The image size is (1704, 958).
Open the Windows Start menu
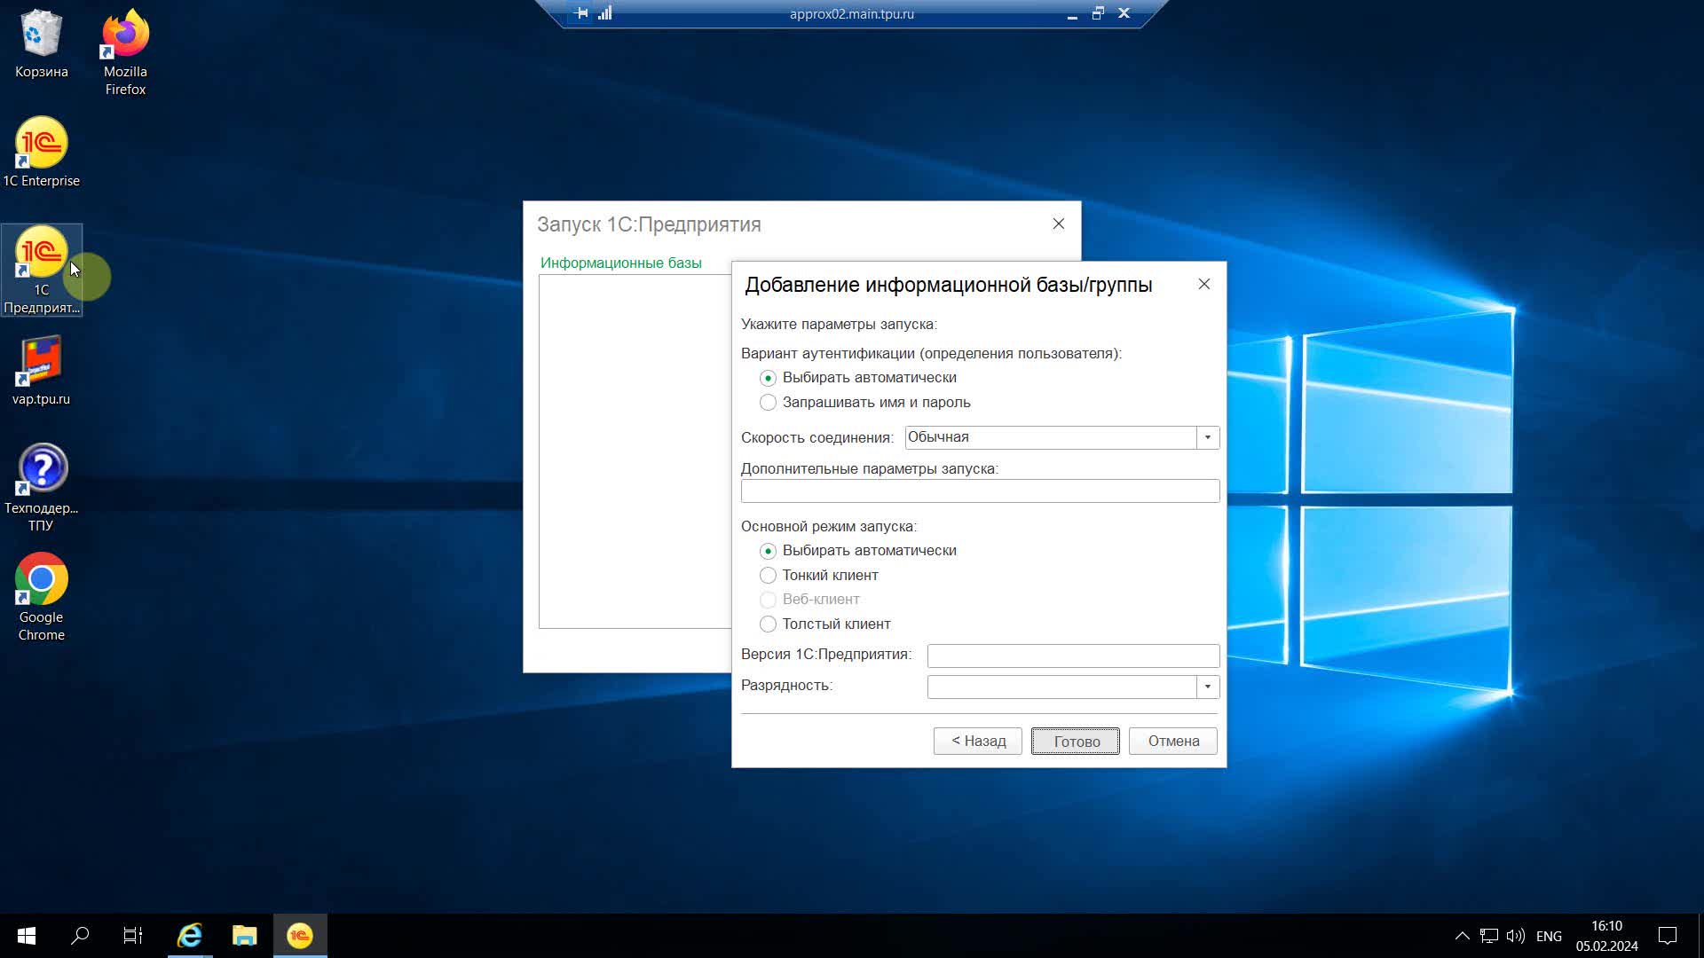[x=27, y=936]
